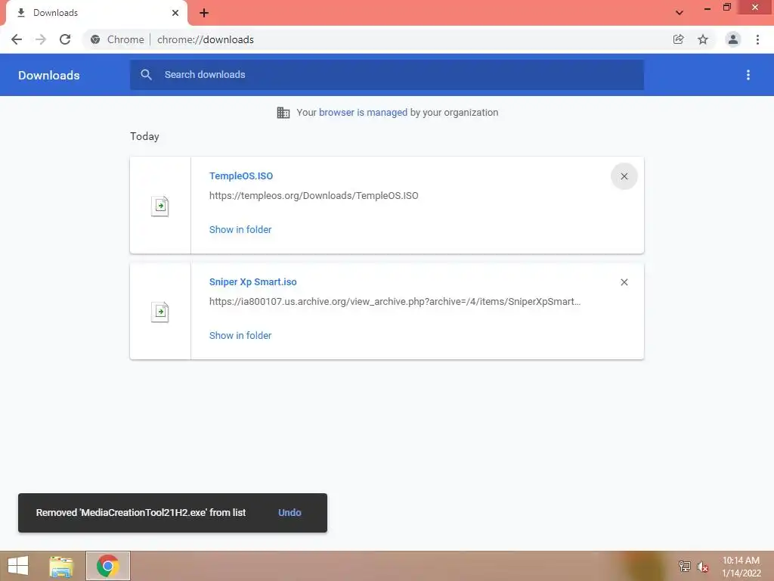This screenshot has height=581, width=774.
Task: Open the Downloads page more actions menu
Action: click(x=748, y=75)
